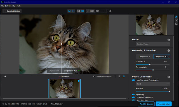
Task: Activate the pan move tool icon
Action: [88, 11]
